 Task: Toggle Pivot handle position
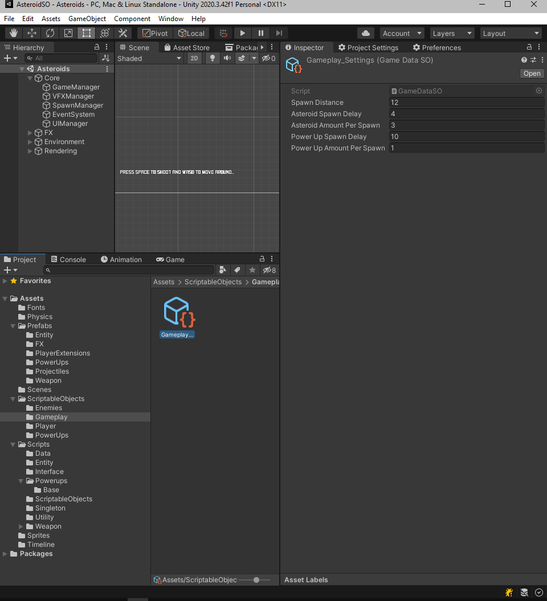[x=155, y=34]
